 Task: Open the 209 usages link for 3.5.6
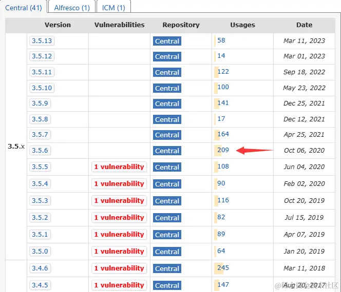tap(223, 150)
